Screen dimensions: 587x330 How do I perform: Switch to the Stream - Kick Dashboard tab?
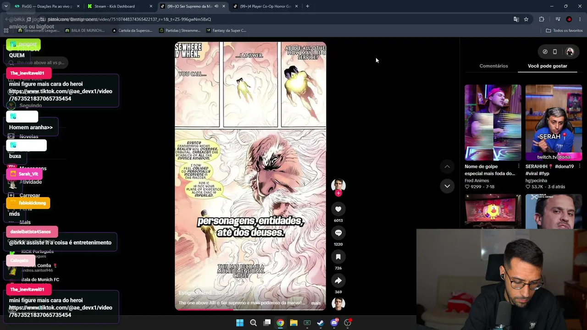click(120, 6)
